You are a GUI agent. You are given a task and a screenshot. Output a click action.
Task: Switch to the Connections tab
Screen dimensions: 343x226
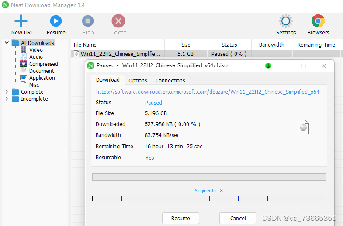[170, 81]
